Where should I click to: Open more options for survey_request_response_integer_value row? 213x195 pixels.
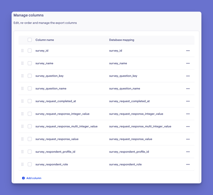pos(188,114)
